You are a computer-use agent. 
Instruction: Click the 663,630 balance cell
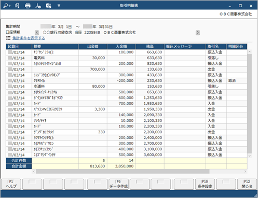coord(150,52)
